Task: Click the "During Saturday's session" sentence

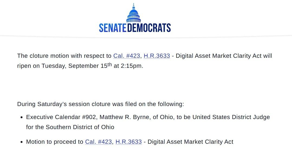Action: pyautogui.click(x=100, y=104)
